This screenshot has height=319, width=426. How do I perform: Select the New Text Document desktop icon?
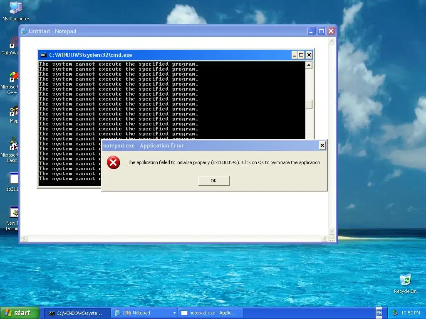pyautogui.click(x=12, y=218)
